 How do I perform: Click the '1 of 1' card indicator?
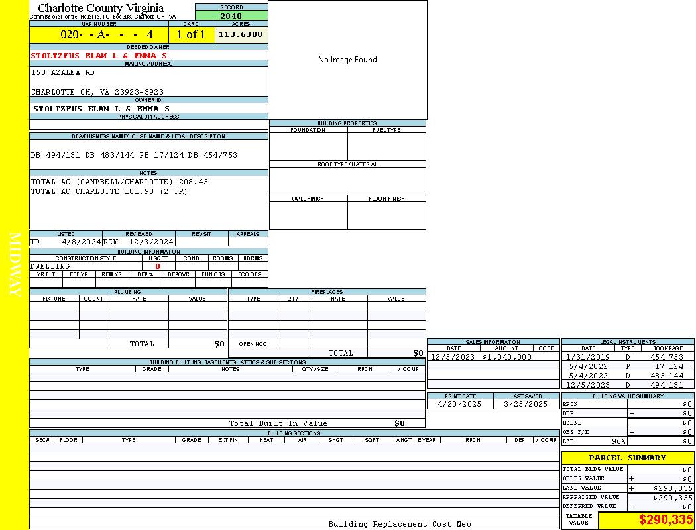click(x=192, y=34)
